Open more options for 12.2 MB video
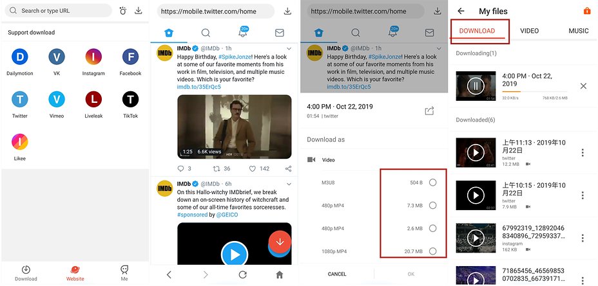Screen dimensions: 598x286 point(583,153)
